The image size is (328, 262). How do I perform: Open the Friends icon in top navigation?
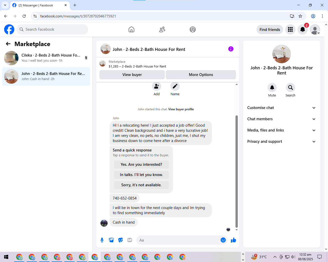(x=162, y=29)
